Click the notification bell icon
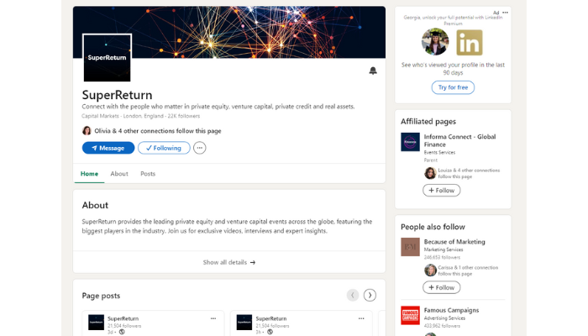 pos(373,71)
